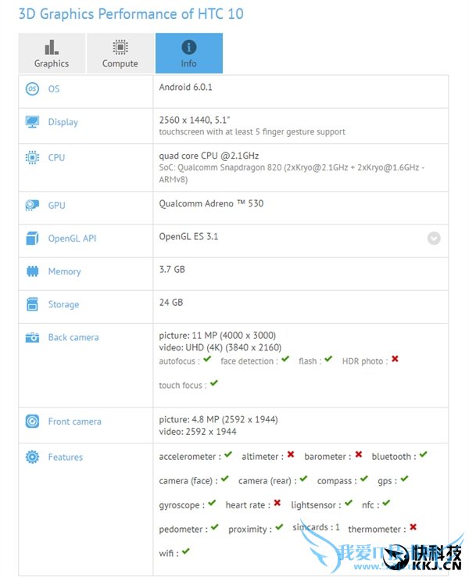The image size is (469, 578).
Task: Click the GPU card icon
Action: [32, 206]
